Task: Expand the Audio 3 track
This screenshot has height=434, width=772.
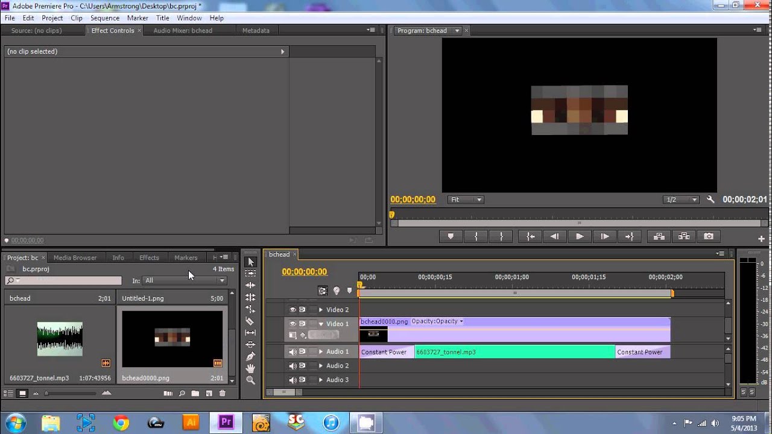Action: click(321, 380)
